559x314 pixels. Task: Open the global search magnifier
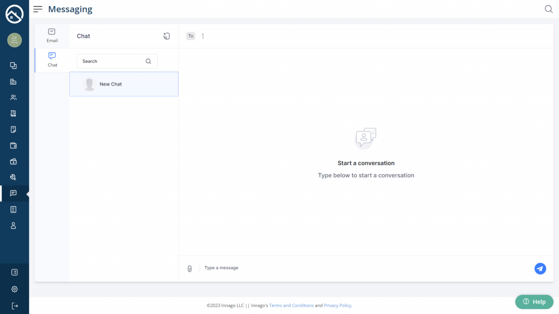[549, 9]
